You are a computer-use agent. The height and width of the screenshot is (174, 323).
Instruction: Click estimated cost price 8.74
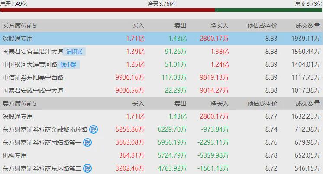(271, 129)
